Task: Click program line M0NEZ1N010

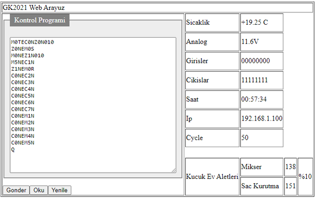Action: pyautogui.click(x=28, y=55)
